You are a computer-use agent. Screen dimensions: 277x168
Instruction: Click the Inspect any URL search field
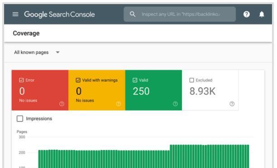click(x=180, y=14)
